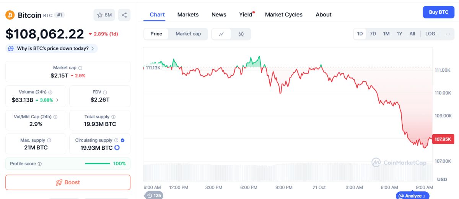This screenshot has height=199, width=459.
Task: Set chart range to All
Action: (x=412, y=34)
